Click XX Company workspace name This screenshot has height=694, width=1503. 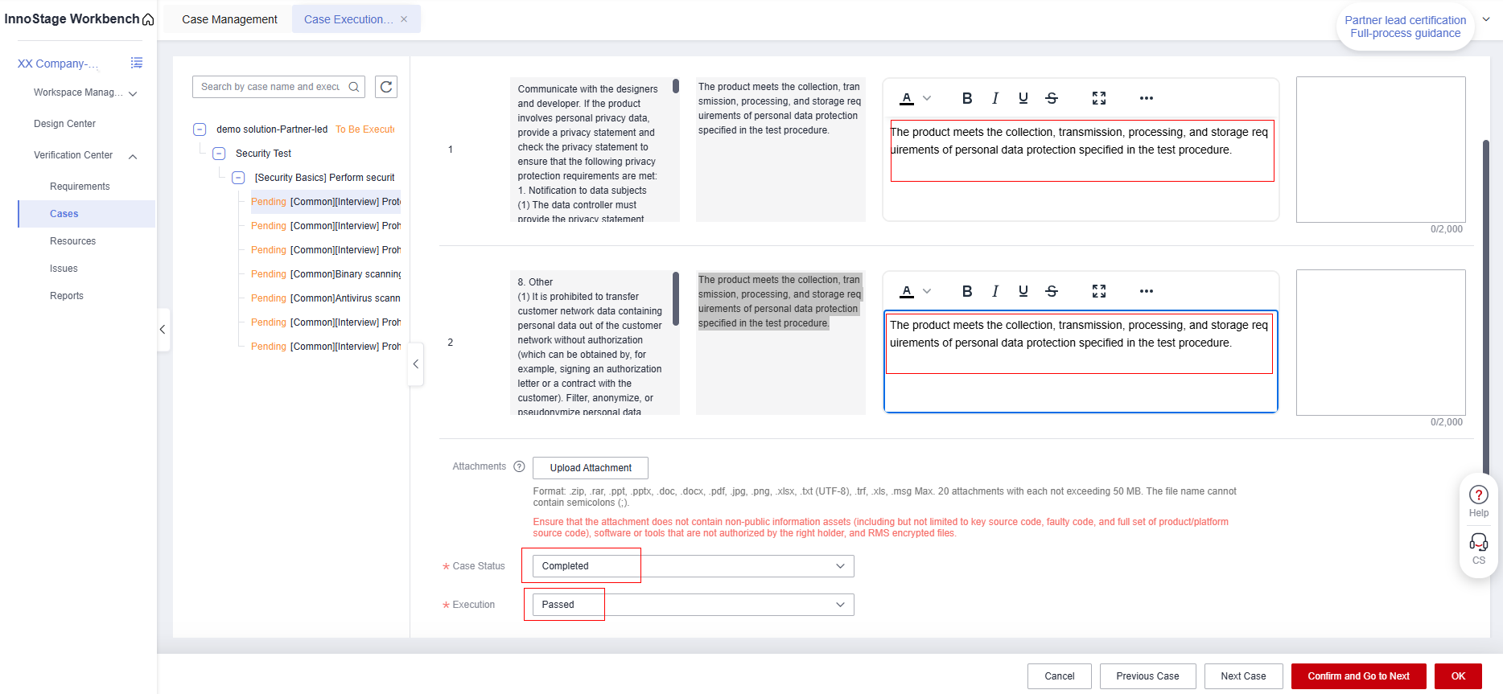tap(58, 64)
